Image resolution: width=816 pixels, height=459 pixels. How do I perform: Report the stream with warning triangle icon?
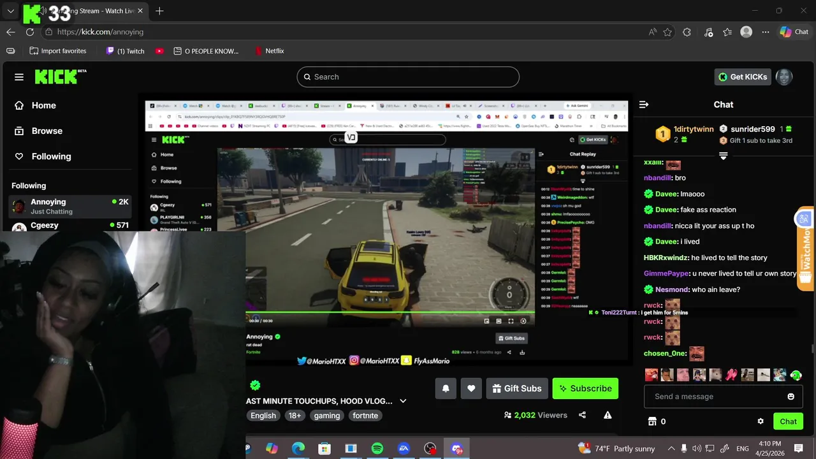pos(608,415)
